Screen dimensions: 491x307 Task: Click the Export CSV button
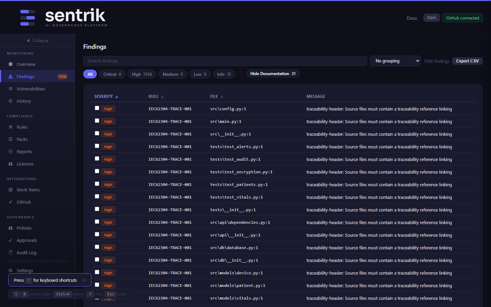click(467, 61)
